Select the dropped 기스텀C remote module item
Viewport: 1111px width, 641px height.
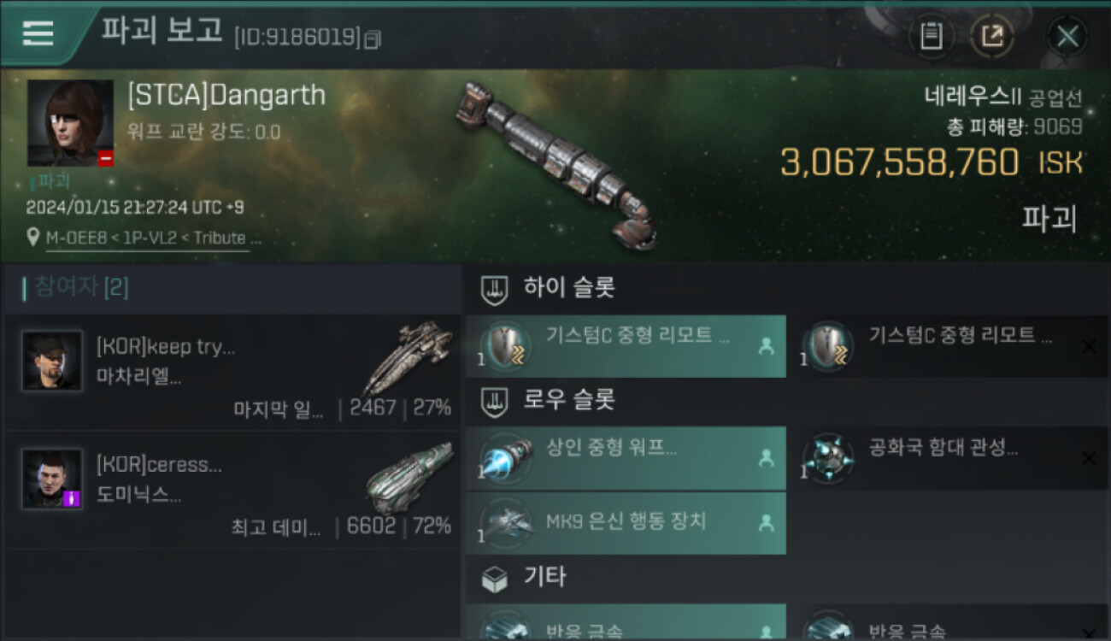(x=626, y=346)
